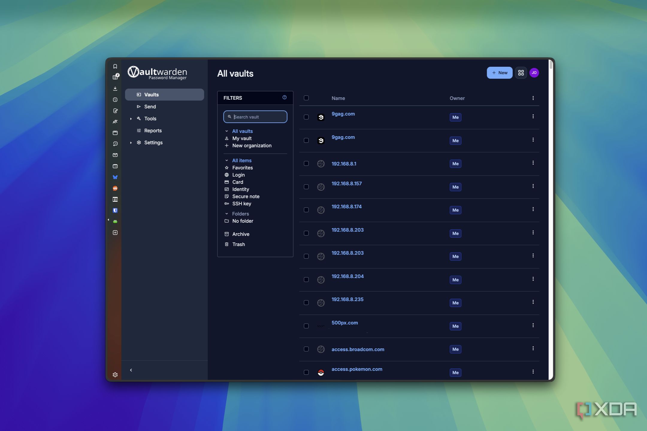Open the grid apps icon next to New

521,73
